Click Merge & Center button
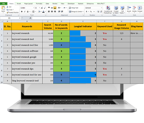This screenshot has width=144, height=123. pos(76,11)
